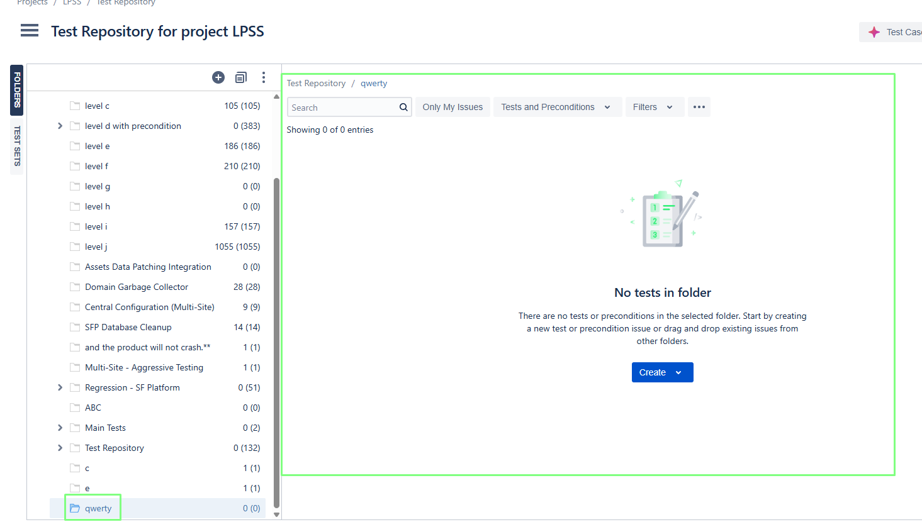This screenshot has height=522, width=922.
Task: Expand the Main Tests folder
Action: [60, 428]
